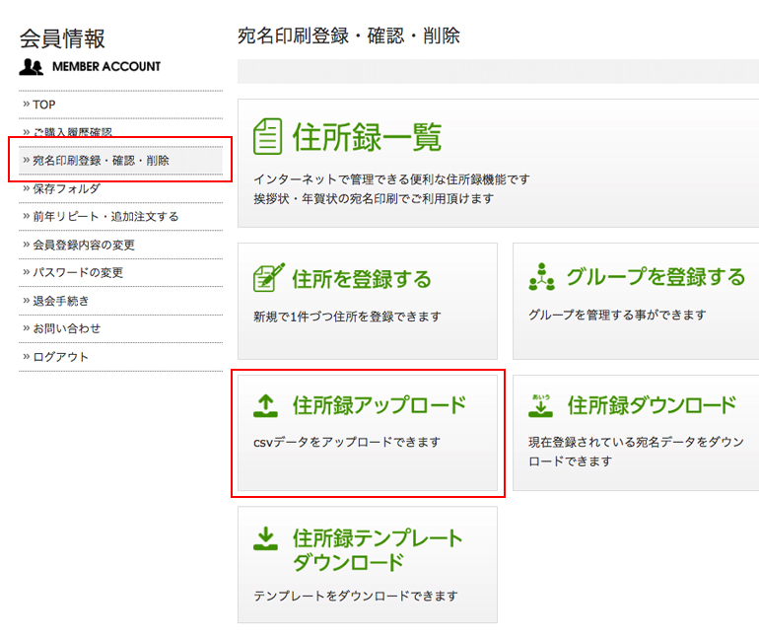Open 会員登録内容の変更 page
This screenshot has width=759, height=636.
[84, 245]
